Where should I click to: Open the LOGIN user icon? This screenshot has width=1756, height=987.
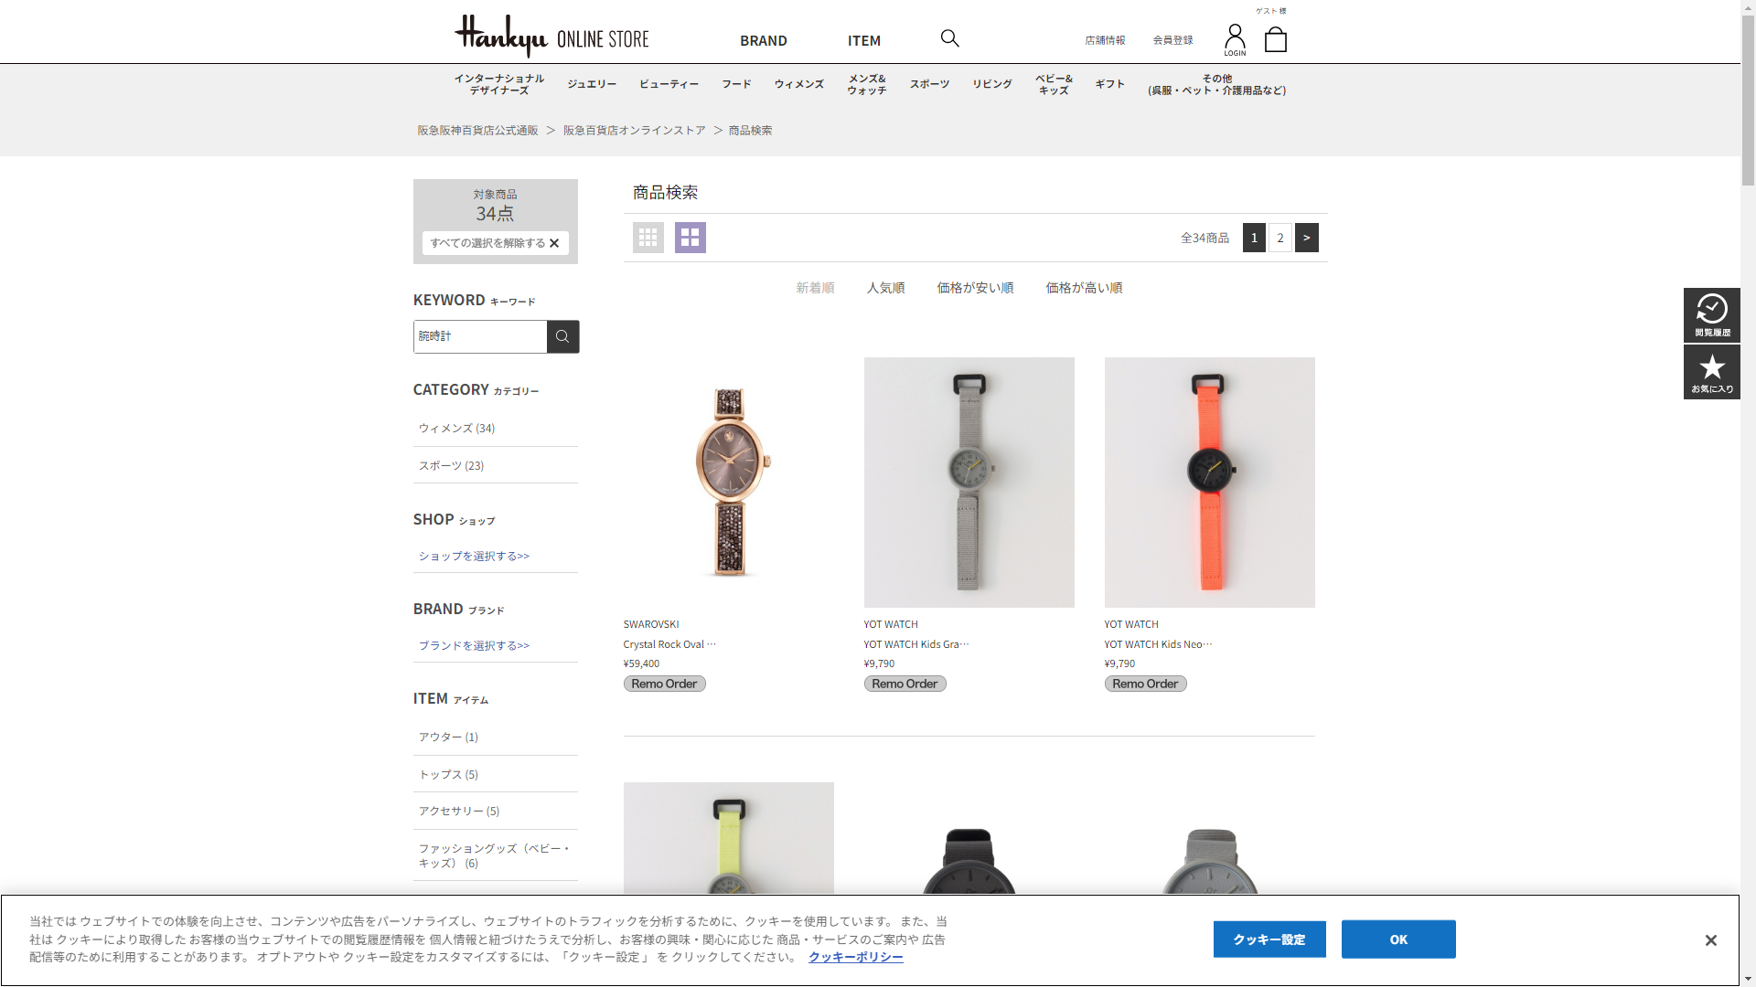tap(1235, 39)
